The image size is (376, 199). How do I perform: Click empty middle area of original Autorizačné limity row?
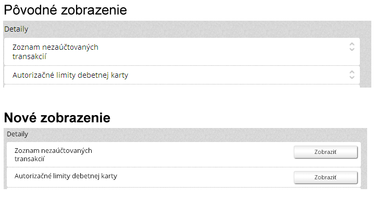(239, 75)
